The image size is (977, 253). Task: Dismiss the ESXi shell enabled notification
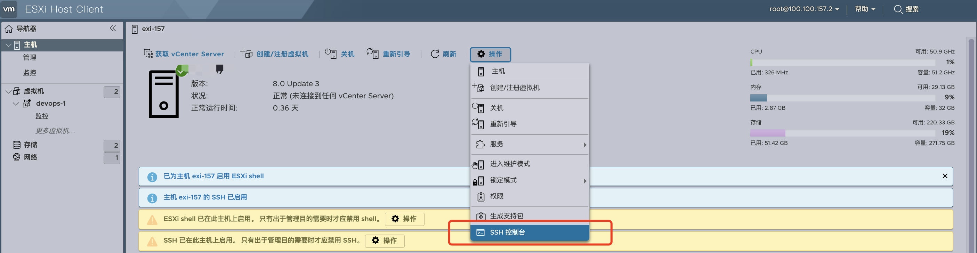(945, 176)
